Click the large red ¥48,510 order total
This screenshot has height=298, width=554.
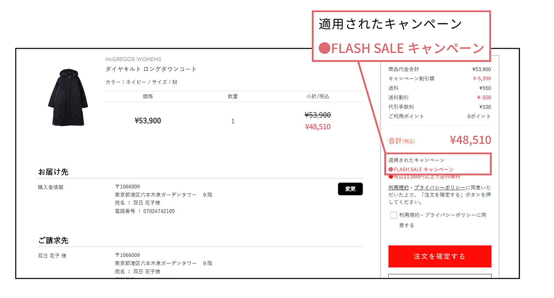pos(470,140)
